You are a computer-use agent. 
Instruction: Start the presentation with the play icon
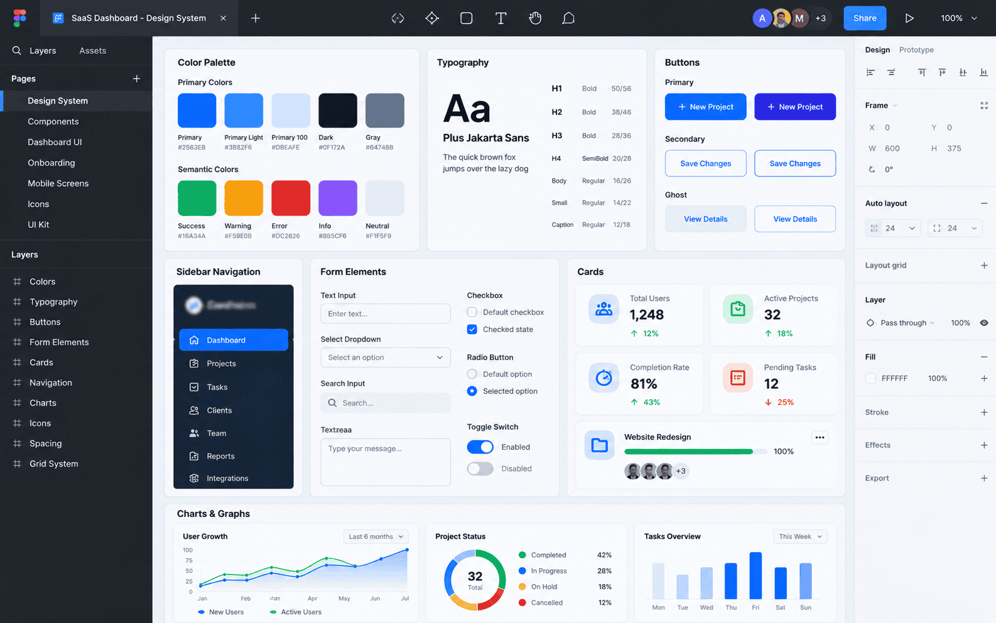(x=909, y=18)
